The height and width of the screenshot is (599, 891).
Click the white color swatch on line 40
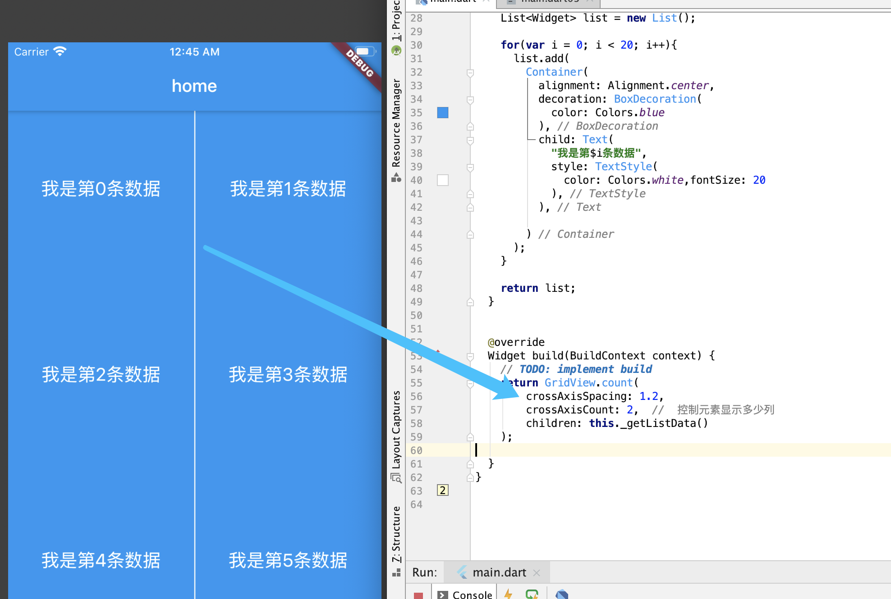pos(443,180)
